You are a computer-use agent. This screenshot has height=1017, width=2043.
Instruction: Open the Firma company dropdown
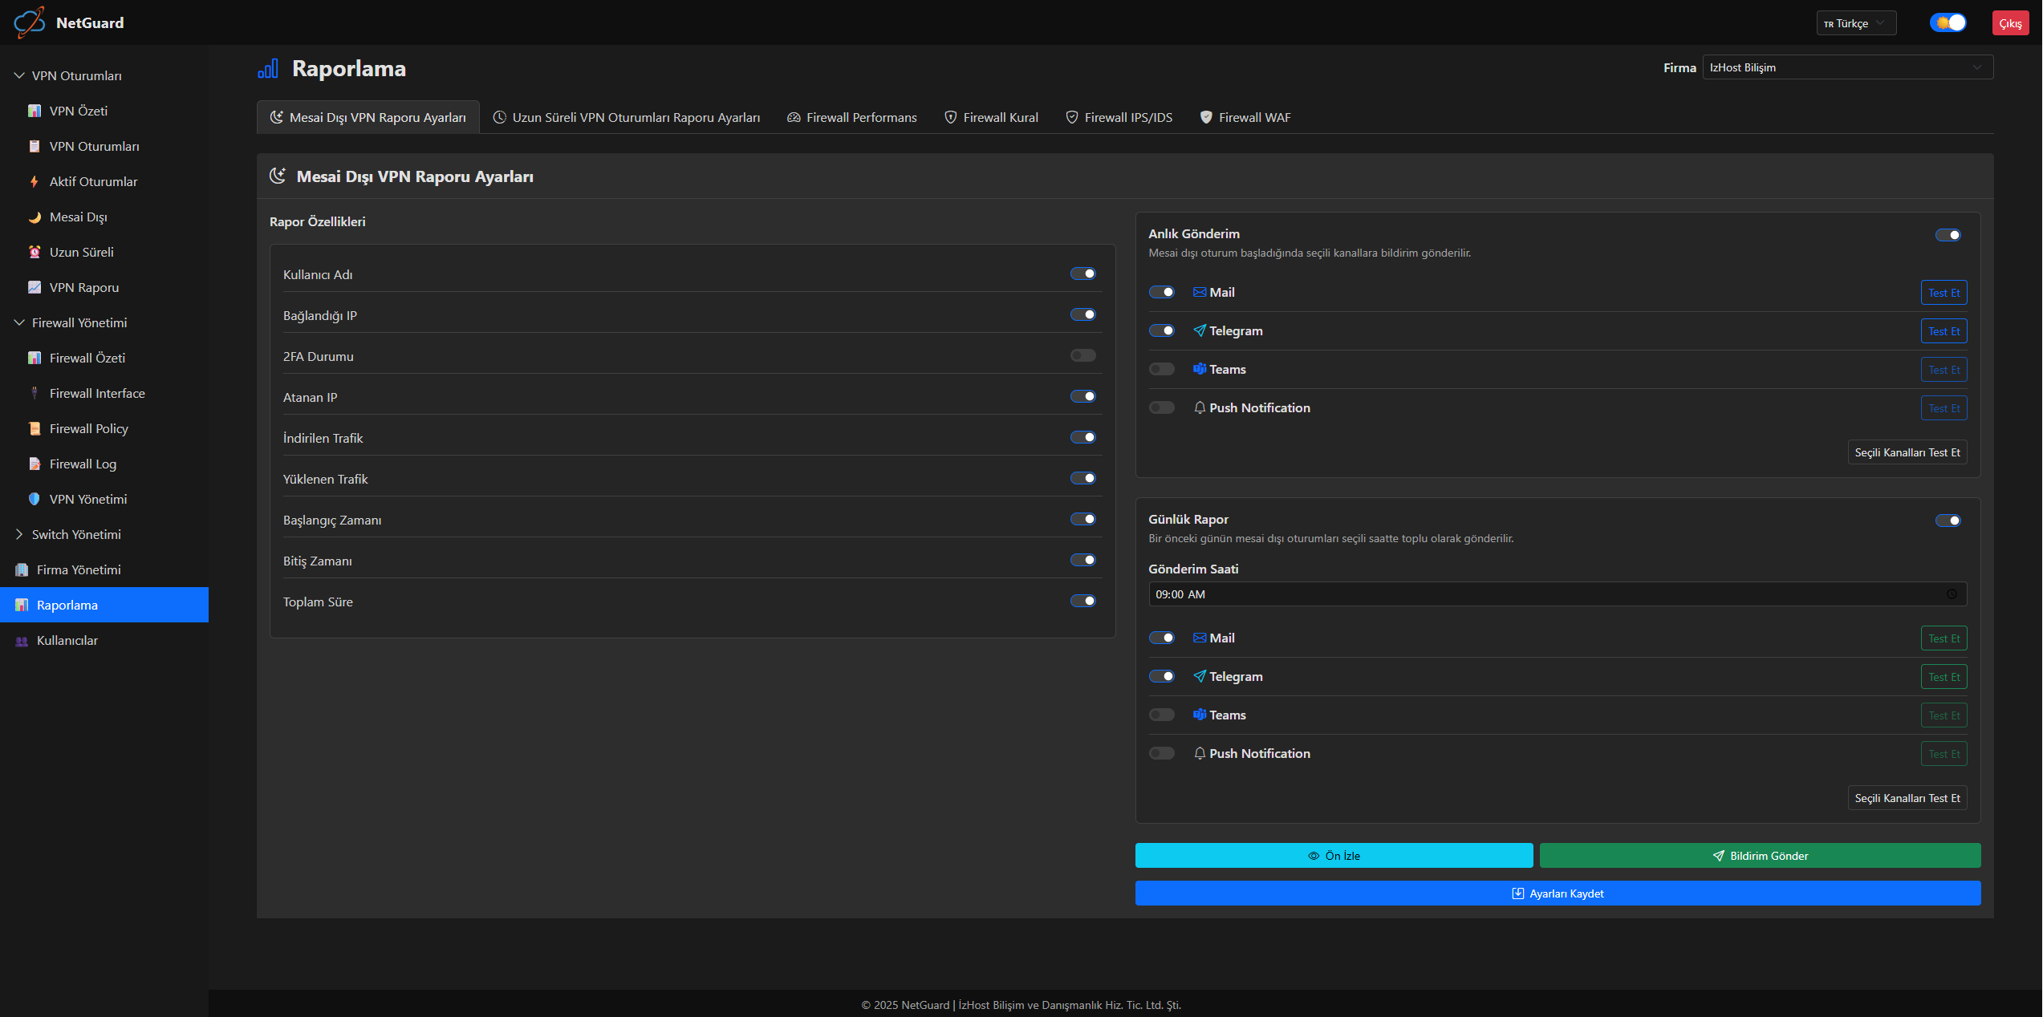1846,68
